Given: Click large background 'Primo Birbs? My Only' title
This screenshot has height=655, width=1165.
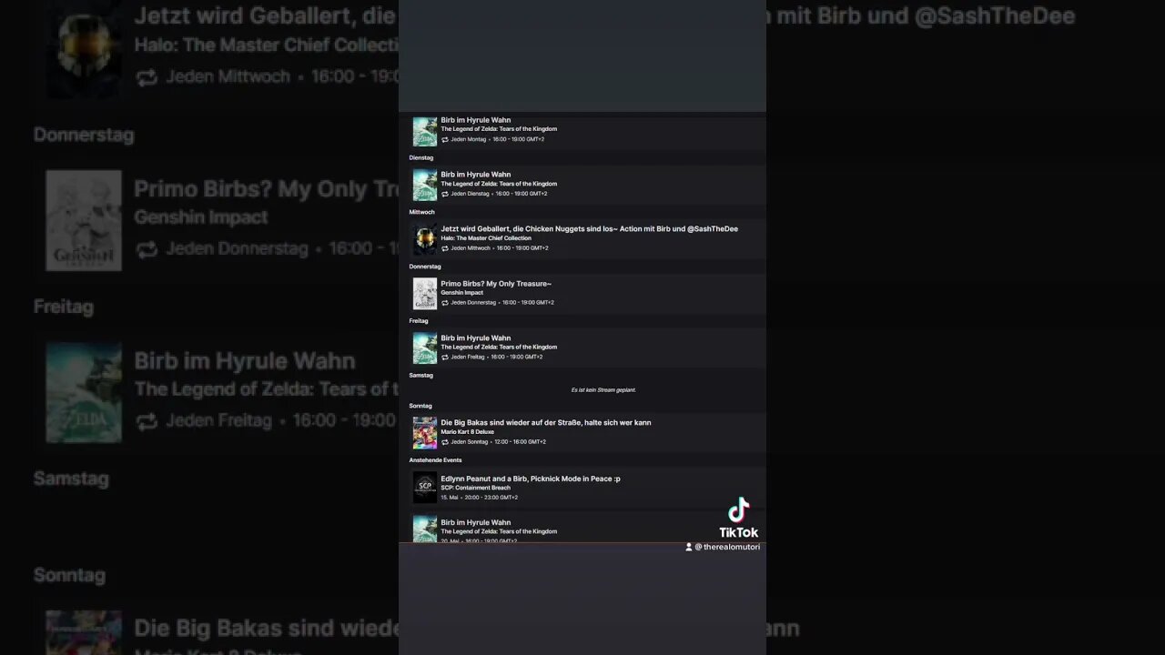Looking at the screenshot, I should (x=267, y=189).
